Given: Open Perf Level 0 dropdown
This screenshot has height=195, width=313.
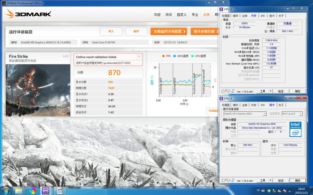Looking at the screenshot, I should (x=292, y=114).
